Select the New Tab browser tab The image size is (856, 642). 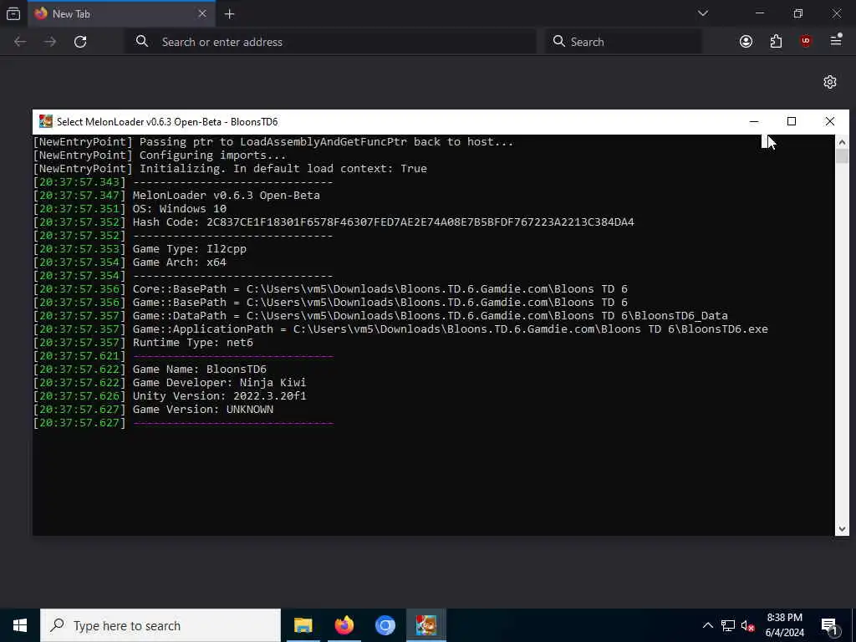click(121, 13)
